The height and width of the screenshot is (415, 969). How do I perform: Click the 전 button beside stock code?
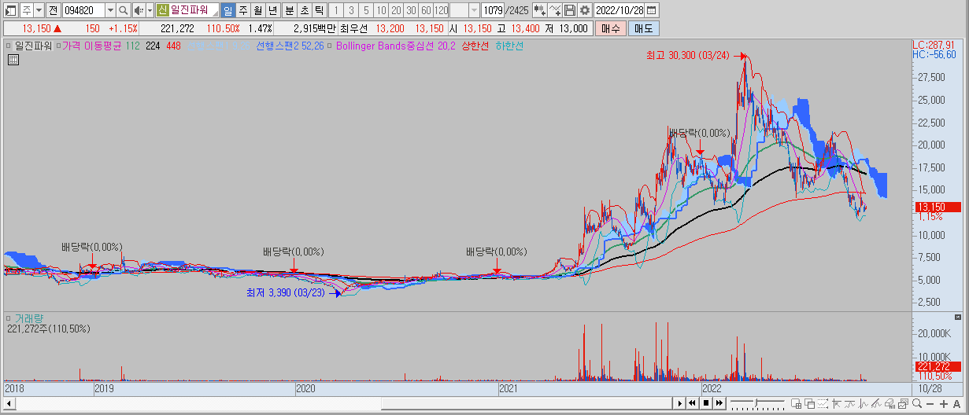[x=52, y=10]
